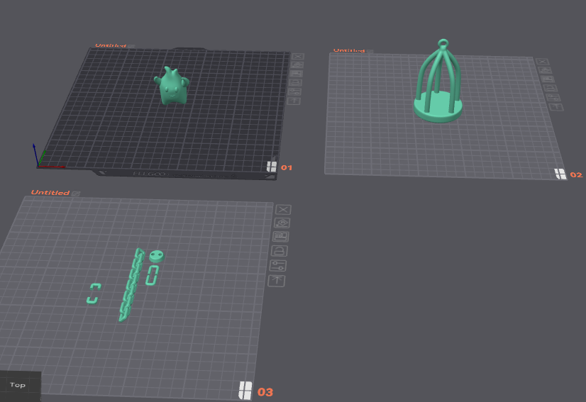Click the 02 plate number label

pos(576,174)
